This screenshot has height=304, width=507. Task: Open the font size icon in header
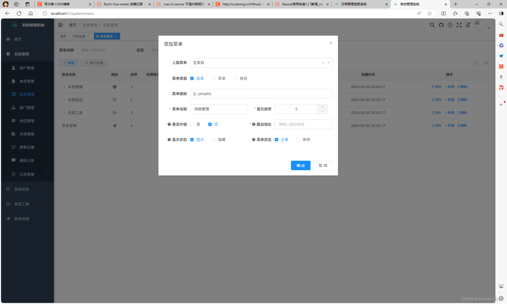pyautogui.click(x=468, y=25)
